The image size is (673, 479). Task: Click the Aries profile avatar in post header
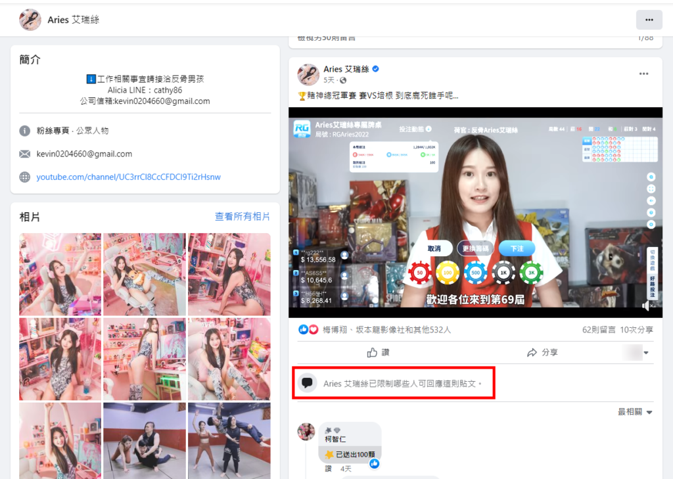click(x=308, y=74)
